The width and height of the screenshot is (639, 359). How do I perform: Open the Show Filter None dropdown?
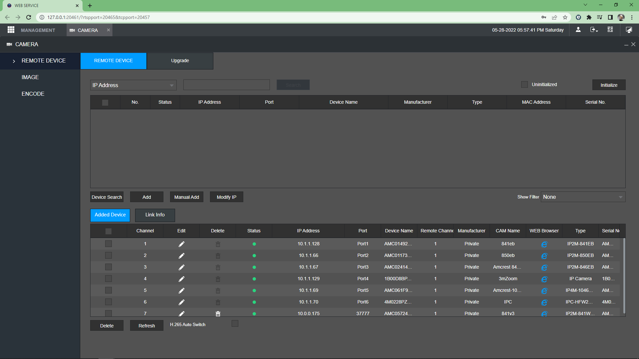pos(583,197)
